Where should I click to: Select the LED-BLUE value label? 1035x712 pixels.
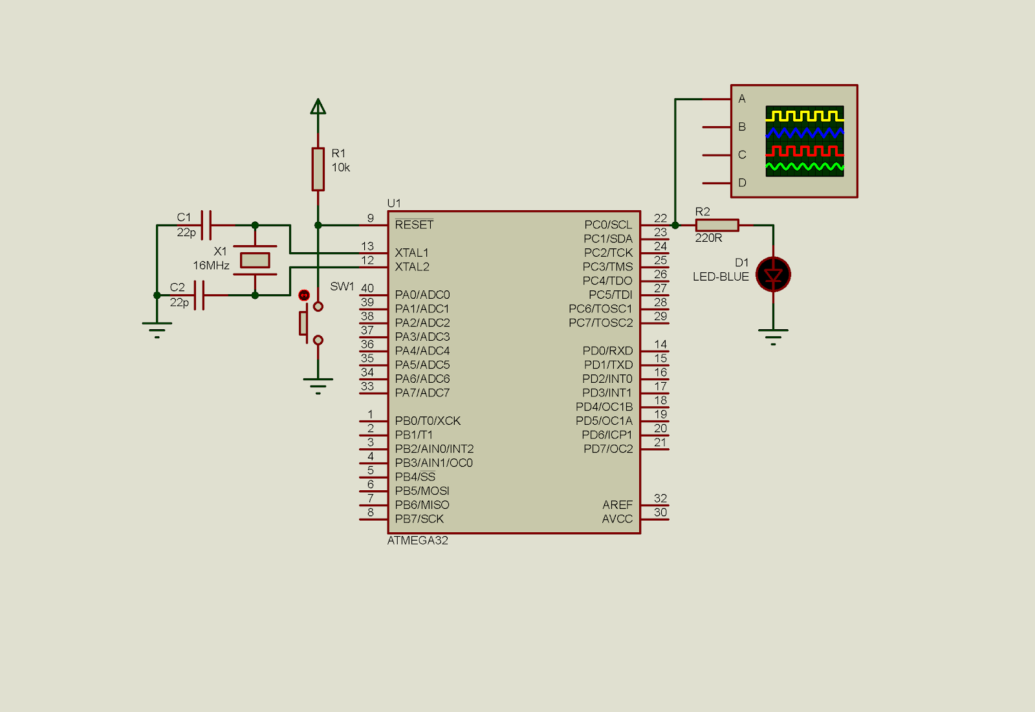point(721,277)
